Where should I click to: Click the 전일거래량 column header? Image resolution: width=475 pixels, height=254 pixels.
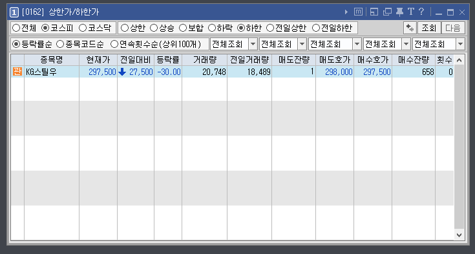click(249, 60)
